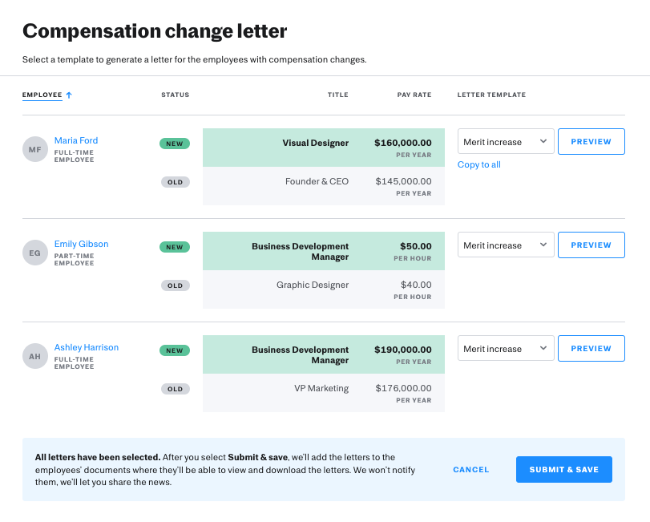Image resolution: width=650 pixels, height=522 pixels.
Task: Click the Copy to all link
Action: 479,165
